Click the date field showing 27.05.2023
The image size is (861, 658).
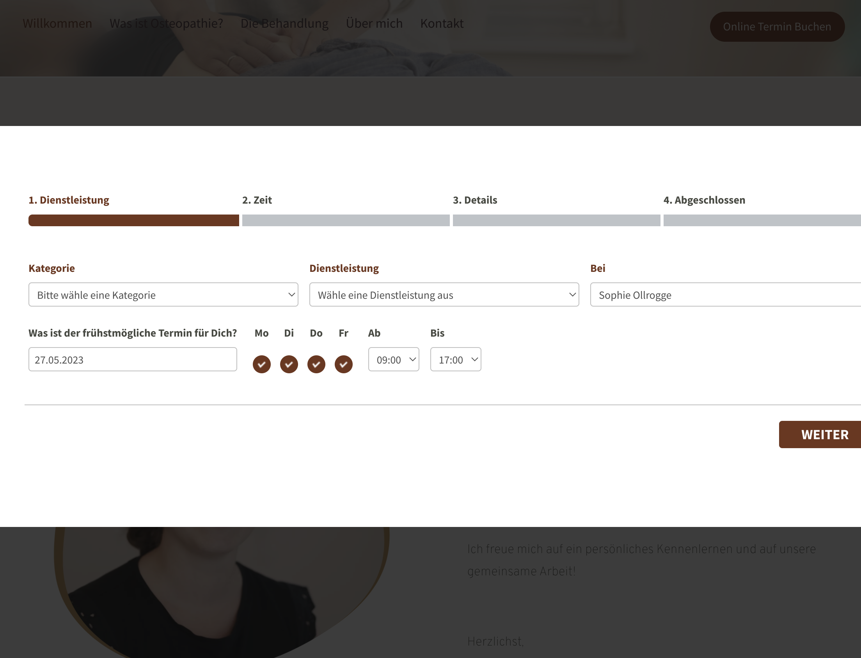pos(133,359)
